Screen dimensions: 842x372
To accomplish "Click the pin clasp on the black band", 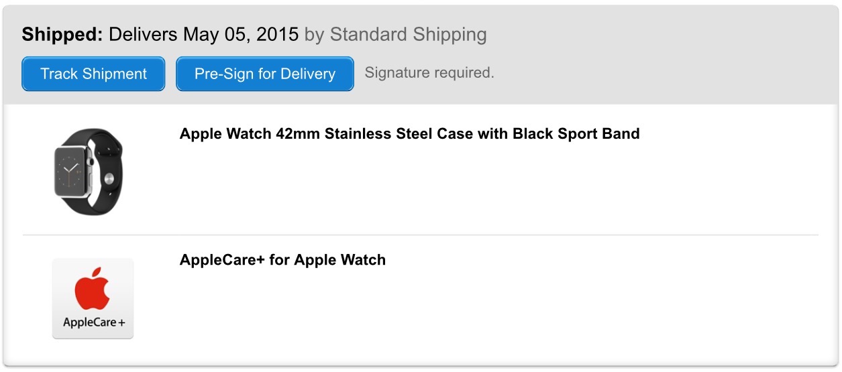I will 109,179.
